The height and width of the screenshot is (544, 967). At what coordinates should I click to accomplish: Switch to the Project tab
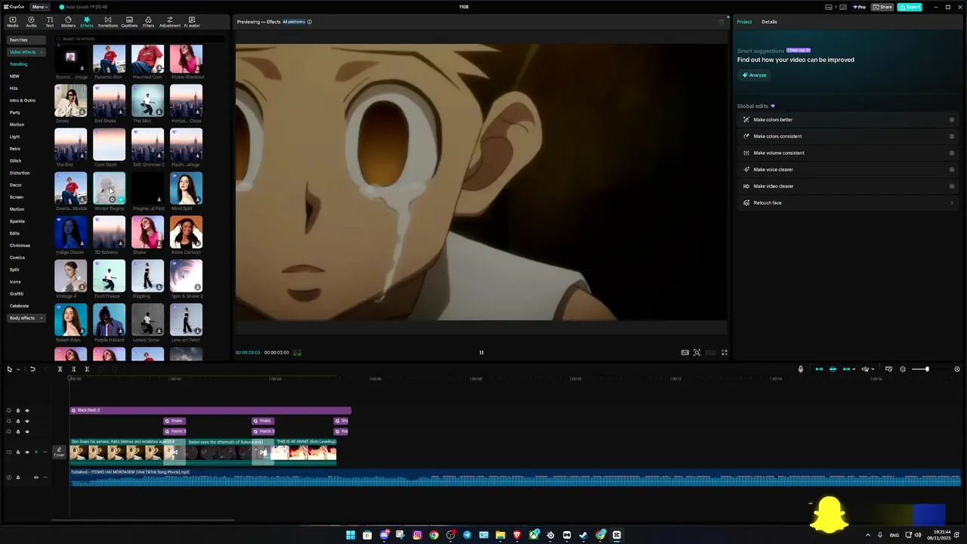pos(744,22)
